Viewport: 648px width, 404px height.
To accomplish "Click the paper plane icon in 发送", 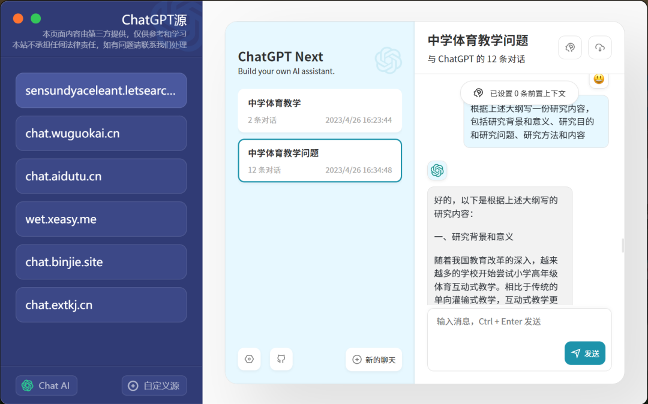I will pos(575,353).
